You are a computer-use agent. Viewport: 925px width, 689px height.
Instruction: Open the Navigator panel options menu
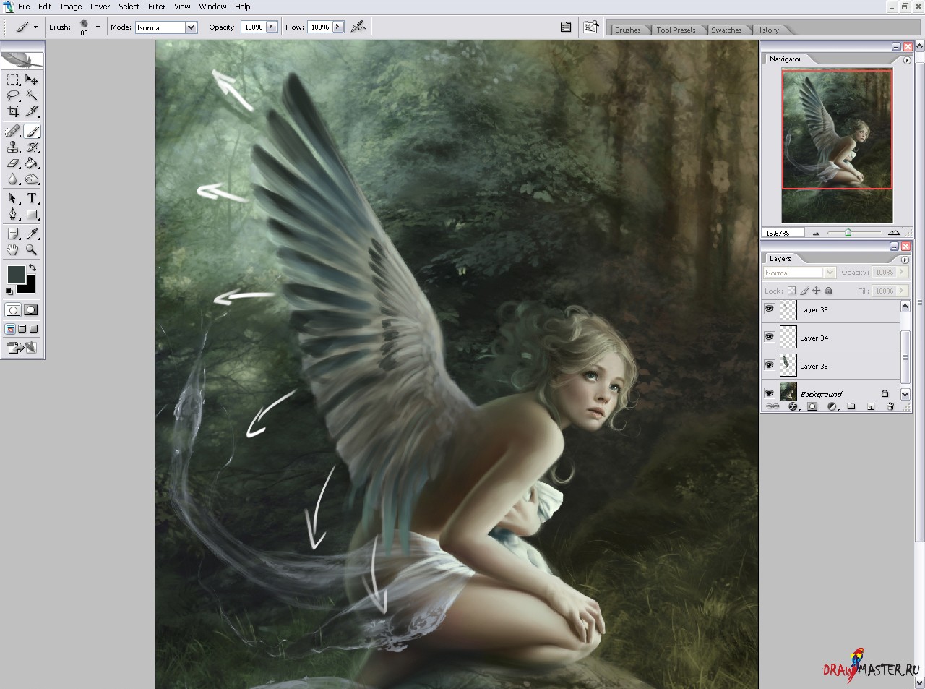tap(907, 60)
